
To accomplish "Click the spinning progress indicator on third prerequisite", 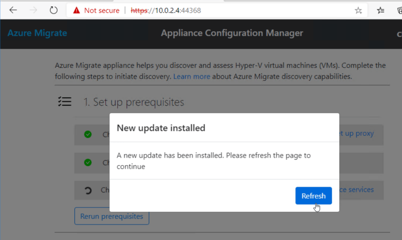I will coord(88,190).
